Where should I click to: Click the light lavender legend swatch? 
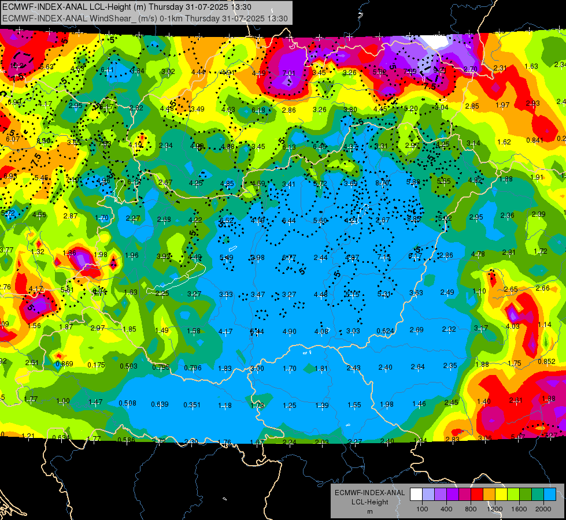coord(428,495)
